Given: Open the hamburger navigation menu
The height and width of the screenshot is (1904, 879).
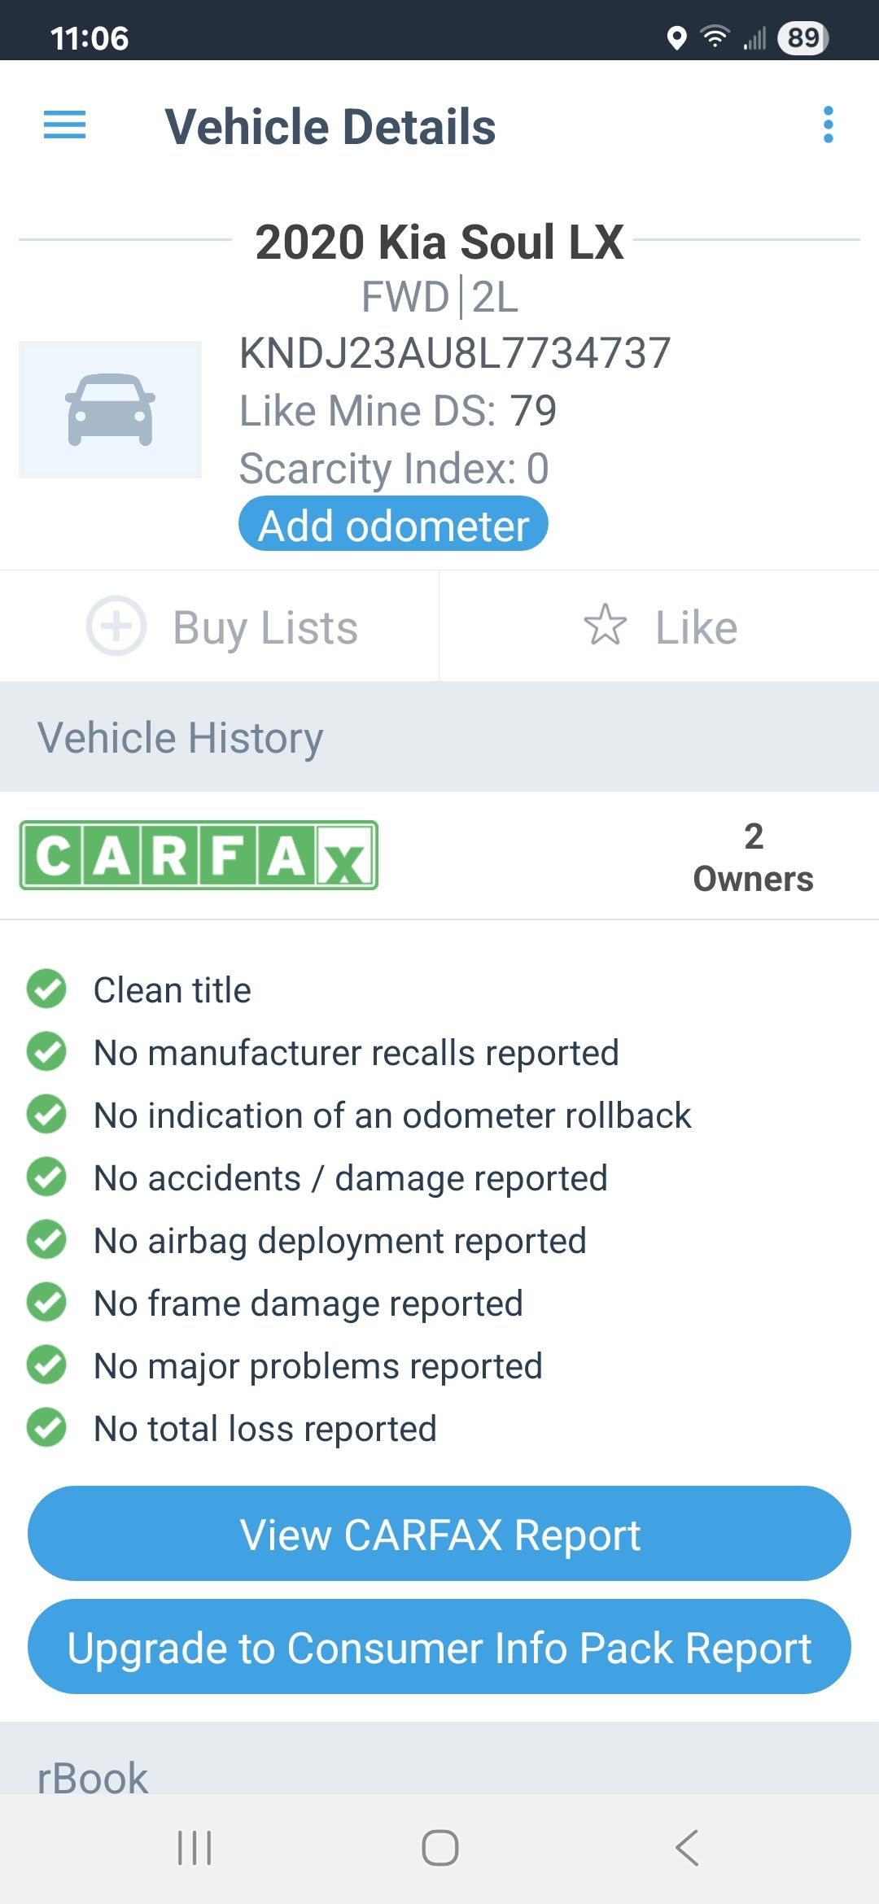Looking at the screenshot, I should (x=64, y=125).
